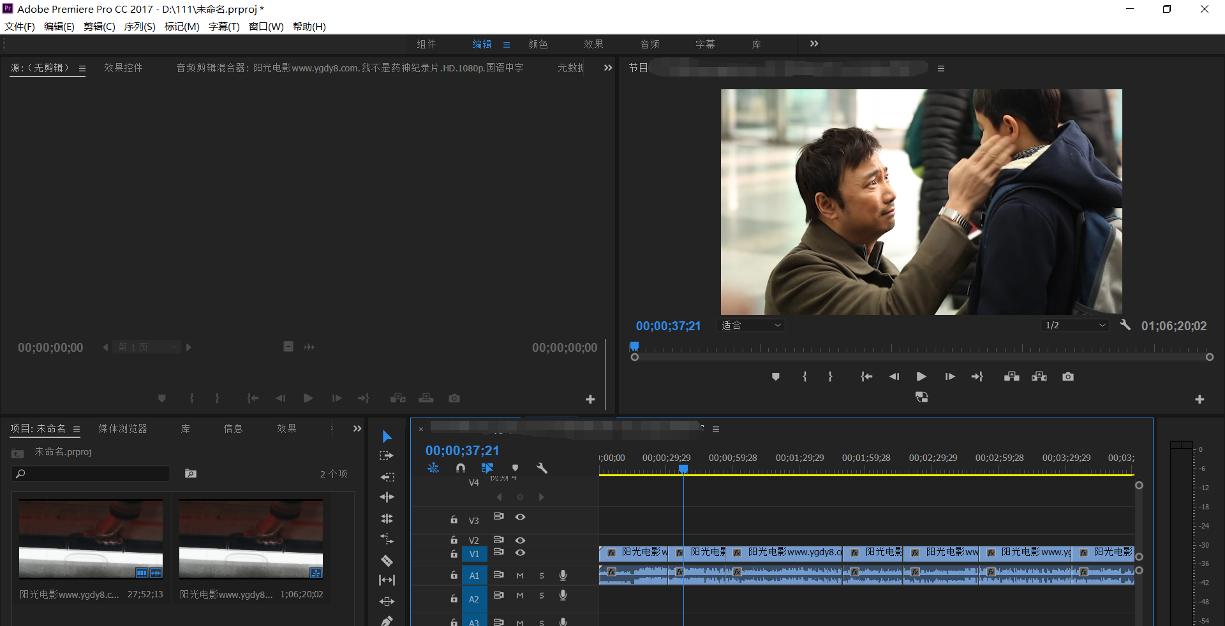The width and height of the screenshot is (1225, 626).
Task: Click the Extract button in Program monitor
Action: pos(1039,377)
